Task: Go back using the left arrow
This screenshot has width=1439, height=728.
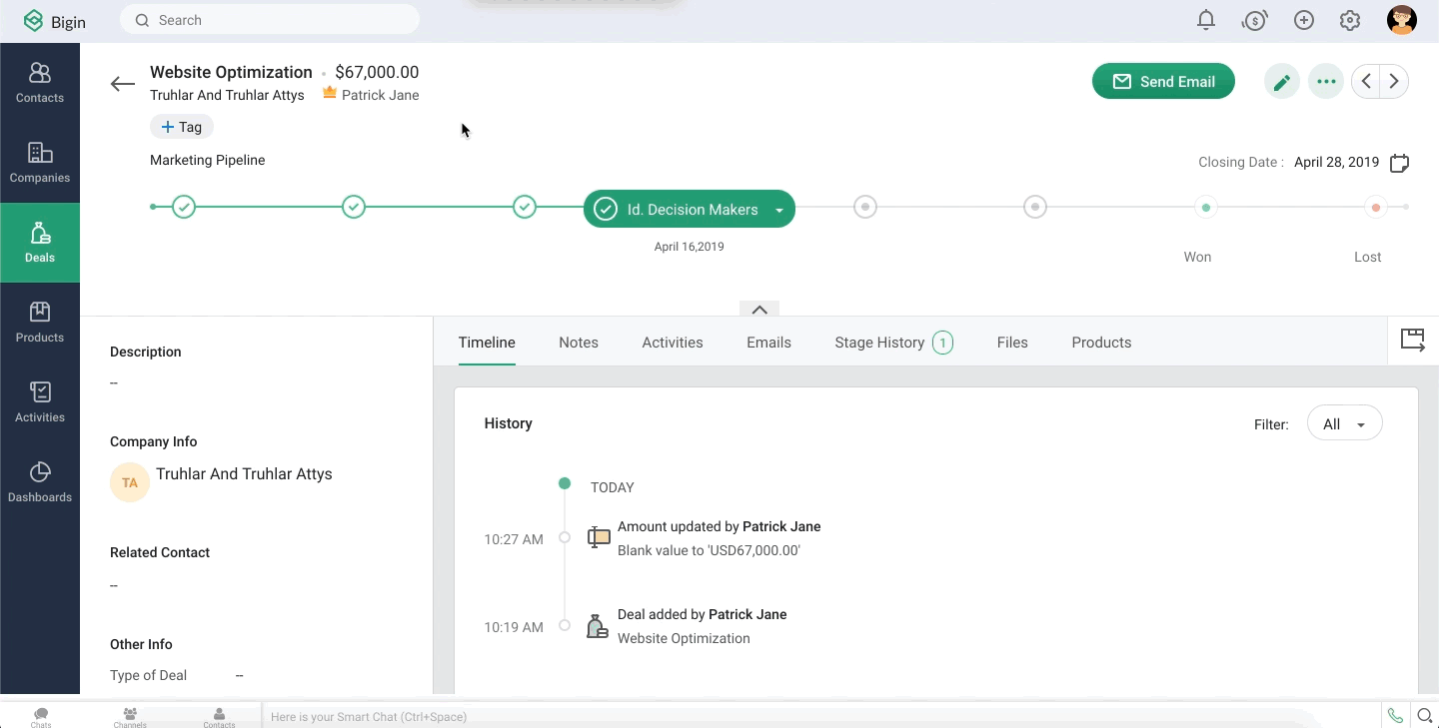Action: pos(123,84)
